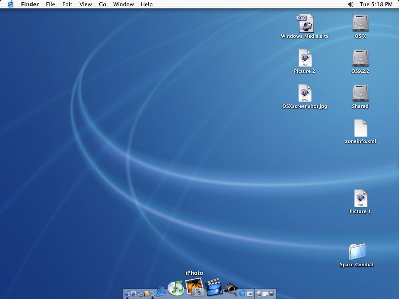Select the OS X hard drive icon

pyautogui.click(x=360, y=23)
